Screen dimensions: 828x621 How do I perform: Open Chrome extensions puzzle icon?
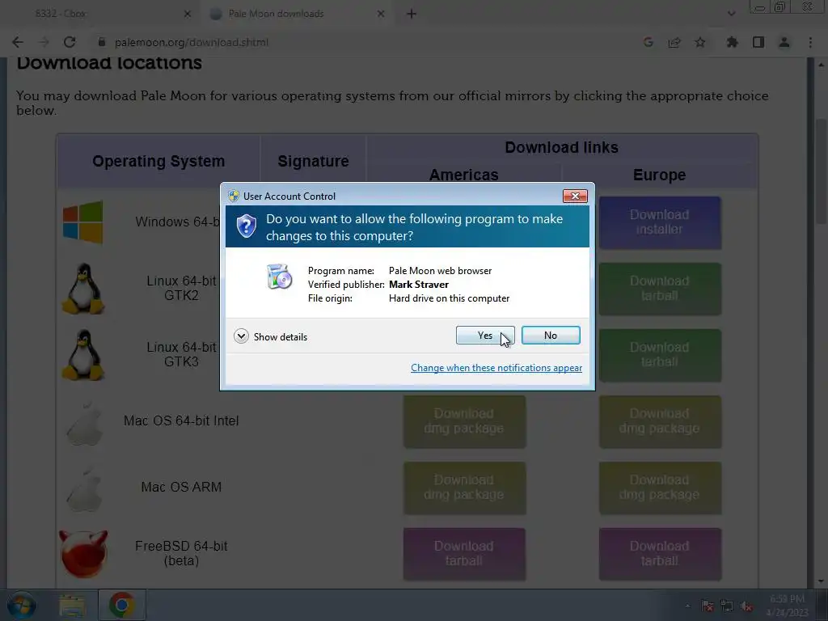click(732, 42)
